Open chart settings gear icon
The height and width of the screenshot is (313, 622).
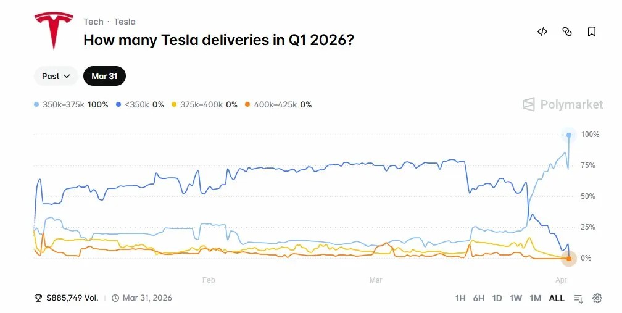click(597, 298)
